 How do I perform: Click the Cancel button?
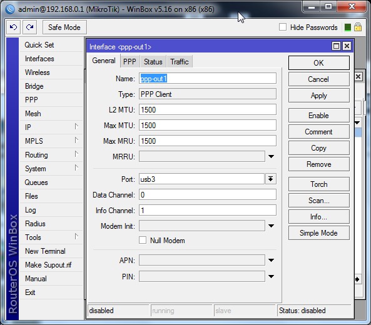coord(318,79)
